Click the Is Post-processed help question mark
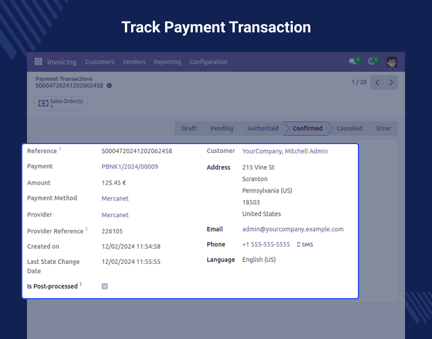432x339 pixels. click(81, 285)
